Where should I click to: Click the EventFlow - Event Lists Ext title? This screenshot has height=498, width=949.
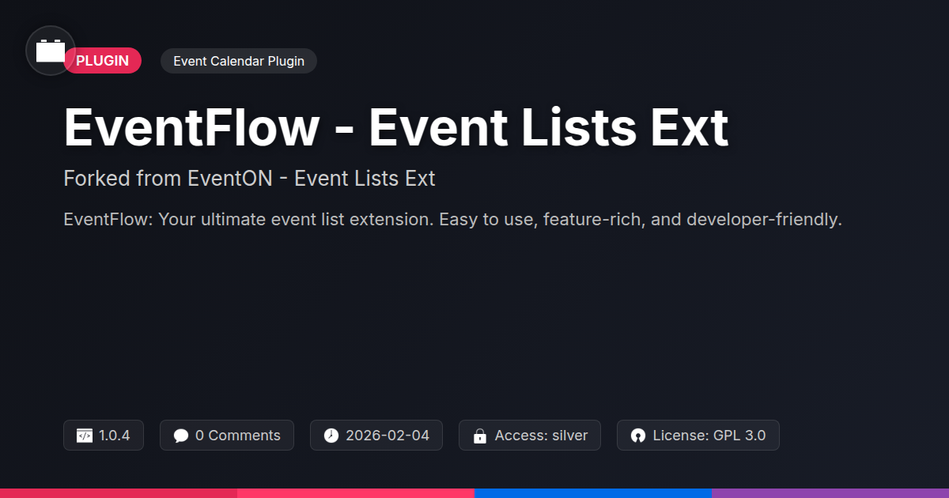[x=396, y=126]
